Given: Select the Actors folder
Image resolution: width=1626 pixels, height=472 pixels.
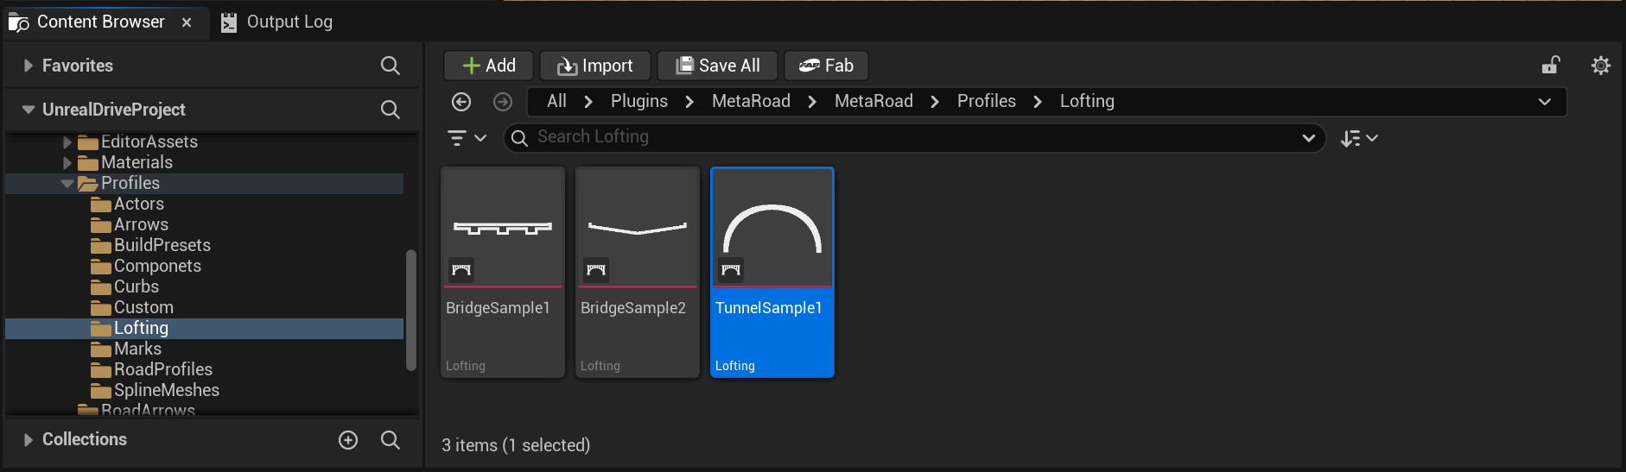Looking at the screenshot, I should (x=138, y=204).
